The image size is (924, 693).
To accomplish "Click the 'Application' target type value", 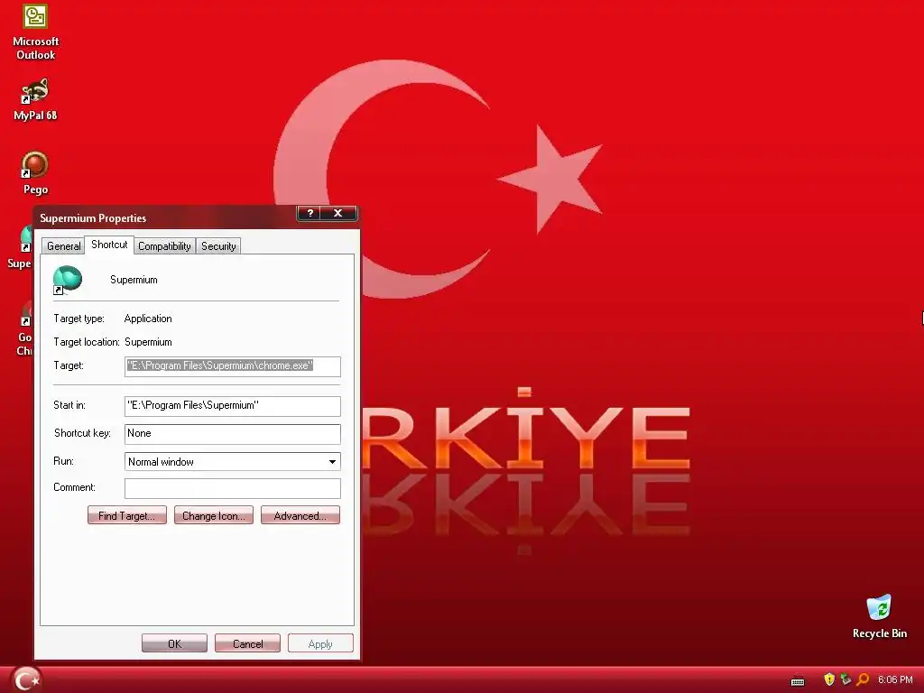I will [148, 319].
